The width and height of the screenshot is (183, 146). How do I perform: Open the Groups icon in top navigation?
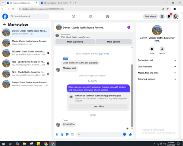108,17
